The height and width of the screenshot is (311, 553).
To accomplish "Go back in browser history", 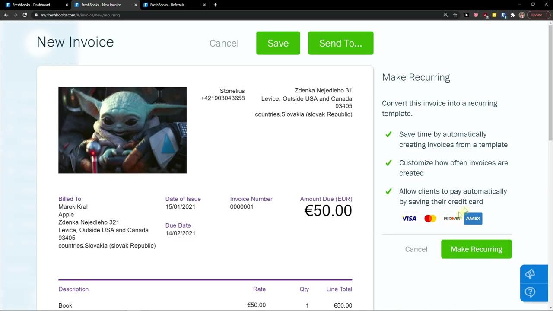I will click(6, 15).
